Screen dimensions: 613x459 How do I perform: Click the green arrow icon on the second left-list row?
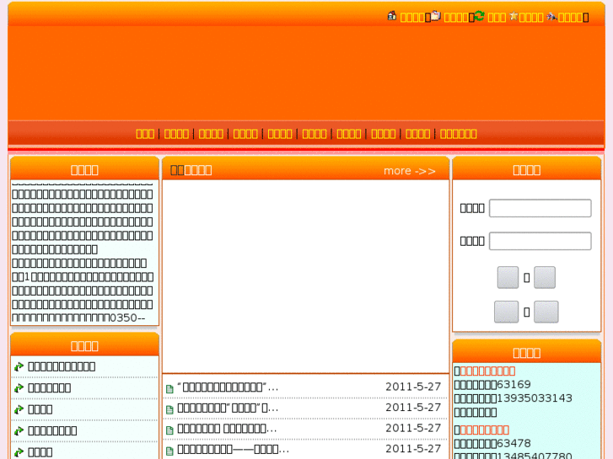(x=19, y=388)
